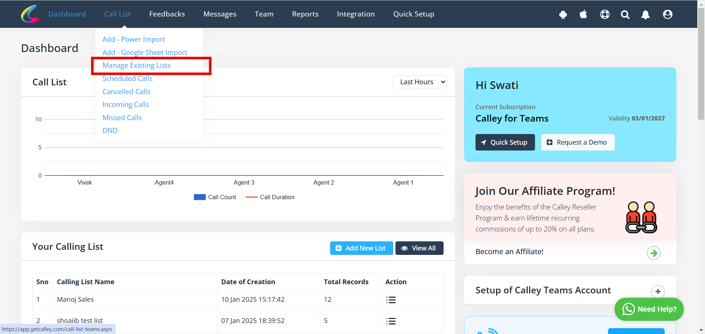705x334 pixels.
Task: Open the Android app icon
Action: pyautogui.click(x=563, y=15)
